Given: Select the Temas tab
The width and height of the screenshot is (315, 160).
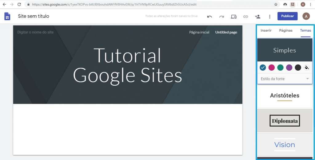Looking at the screenshot, I should 305,30.
